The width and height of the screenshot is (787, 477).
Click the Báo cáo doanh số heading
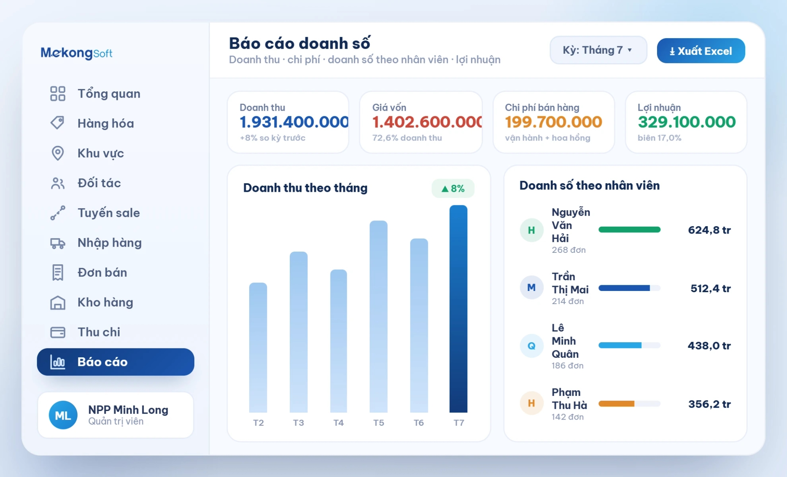(300, 43)
